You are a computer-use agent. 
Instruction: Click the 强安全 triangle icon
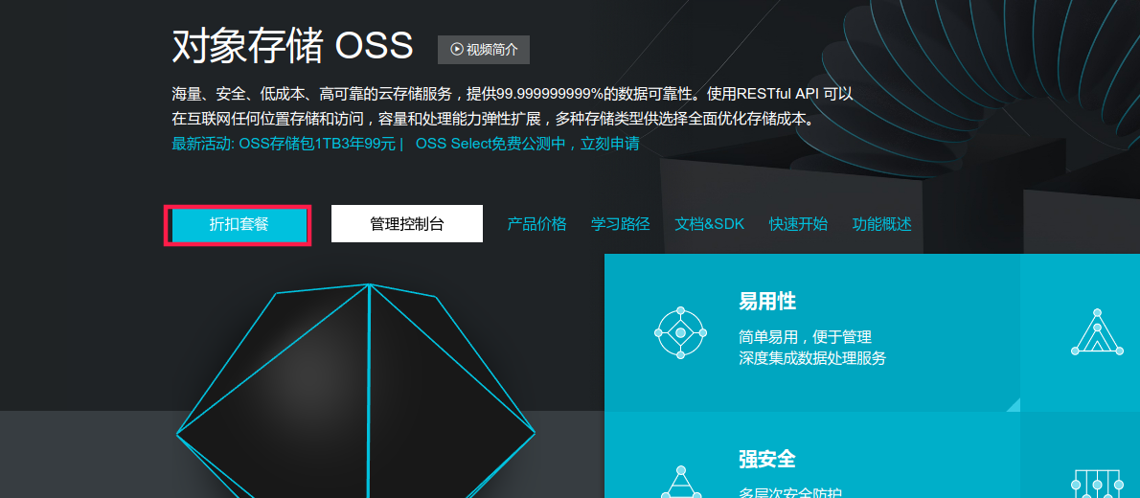click(681, 482)
